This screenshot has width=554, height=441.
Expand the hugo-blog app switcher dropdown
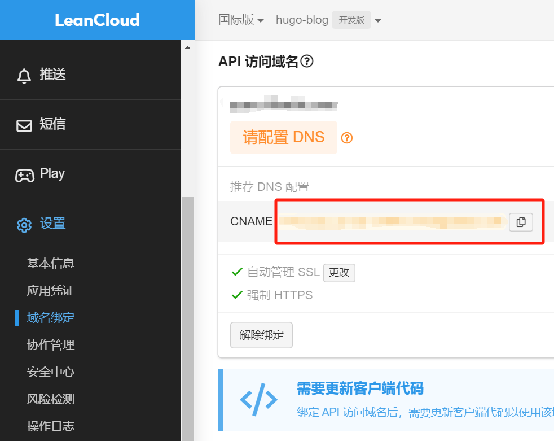point(377,21)
